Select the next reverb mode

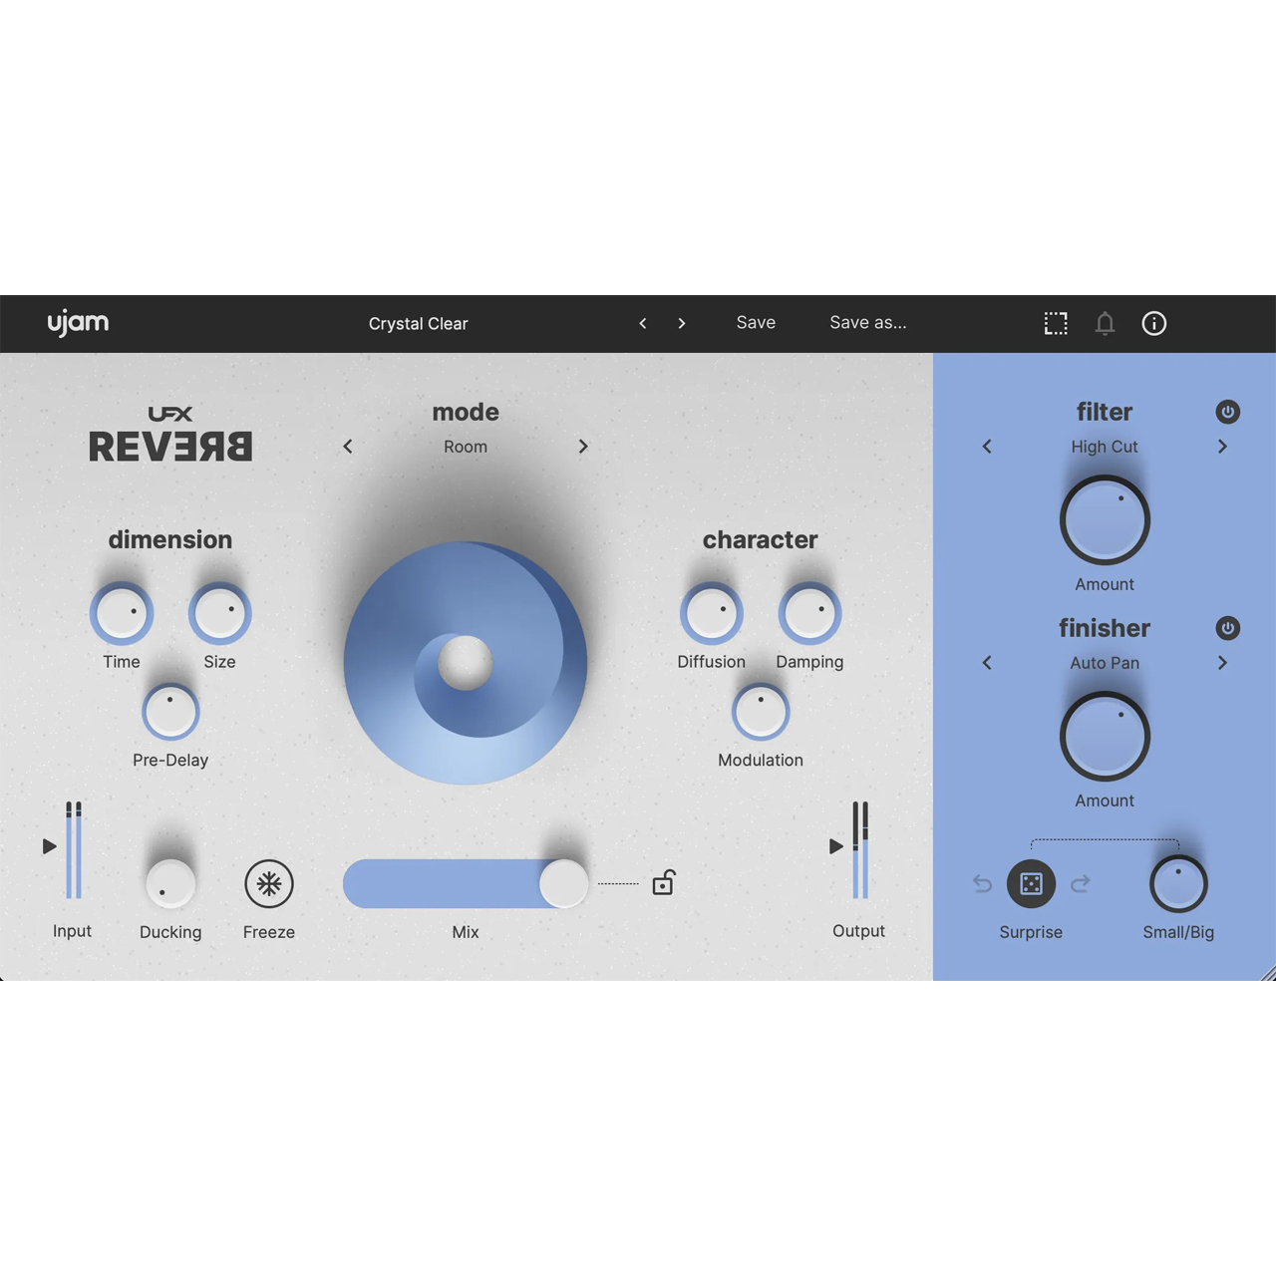[583, 447]
